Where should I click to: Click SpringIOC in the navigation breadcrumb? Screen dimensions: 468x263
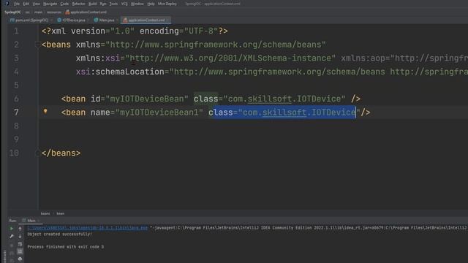click(13, 12)
